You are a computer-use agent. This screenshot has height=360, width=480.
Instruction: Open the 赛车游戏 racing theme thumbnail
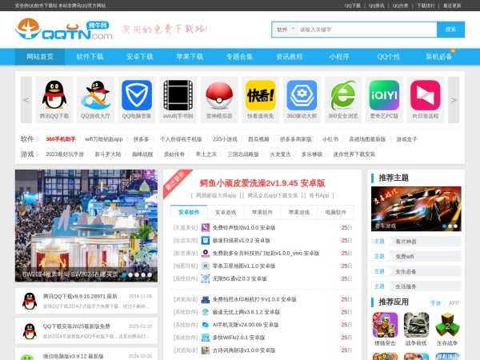(x=416, y=209)
